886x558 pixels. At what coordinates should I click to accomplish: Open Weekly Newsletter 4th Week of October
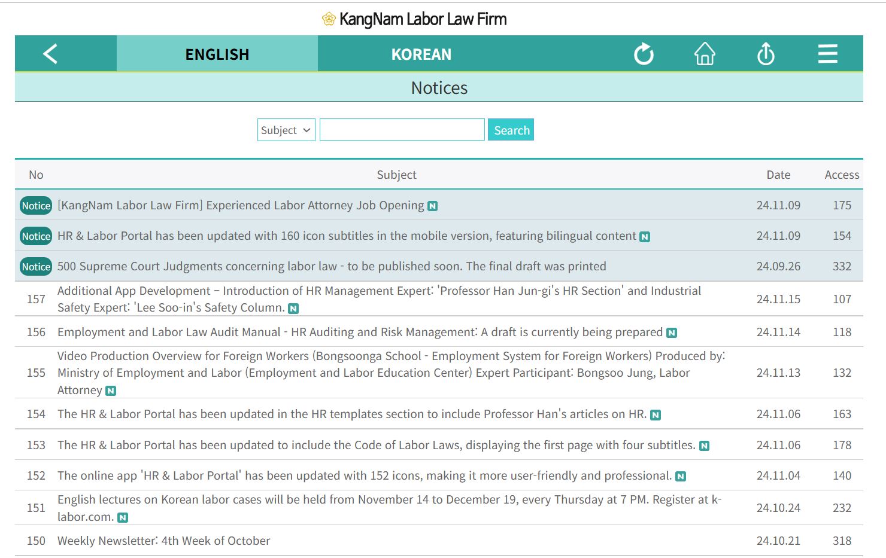pyautogui.click(x=163, y=541)
